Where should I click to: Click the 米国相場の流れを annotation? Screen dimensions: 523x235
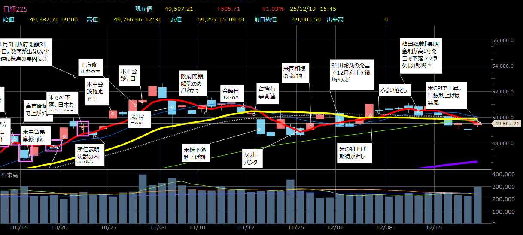click(296, 72)
